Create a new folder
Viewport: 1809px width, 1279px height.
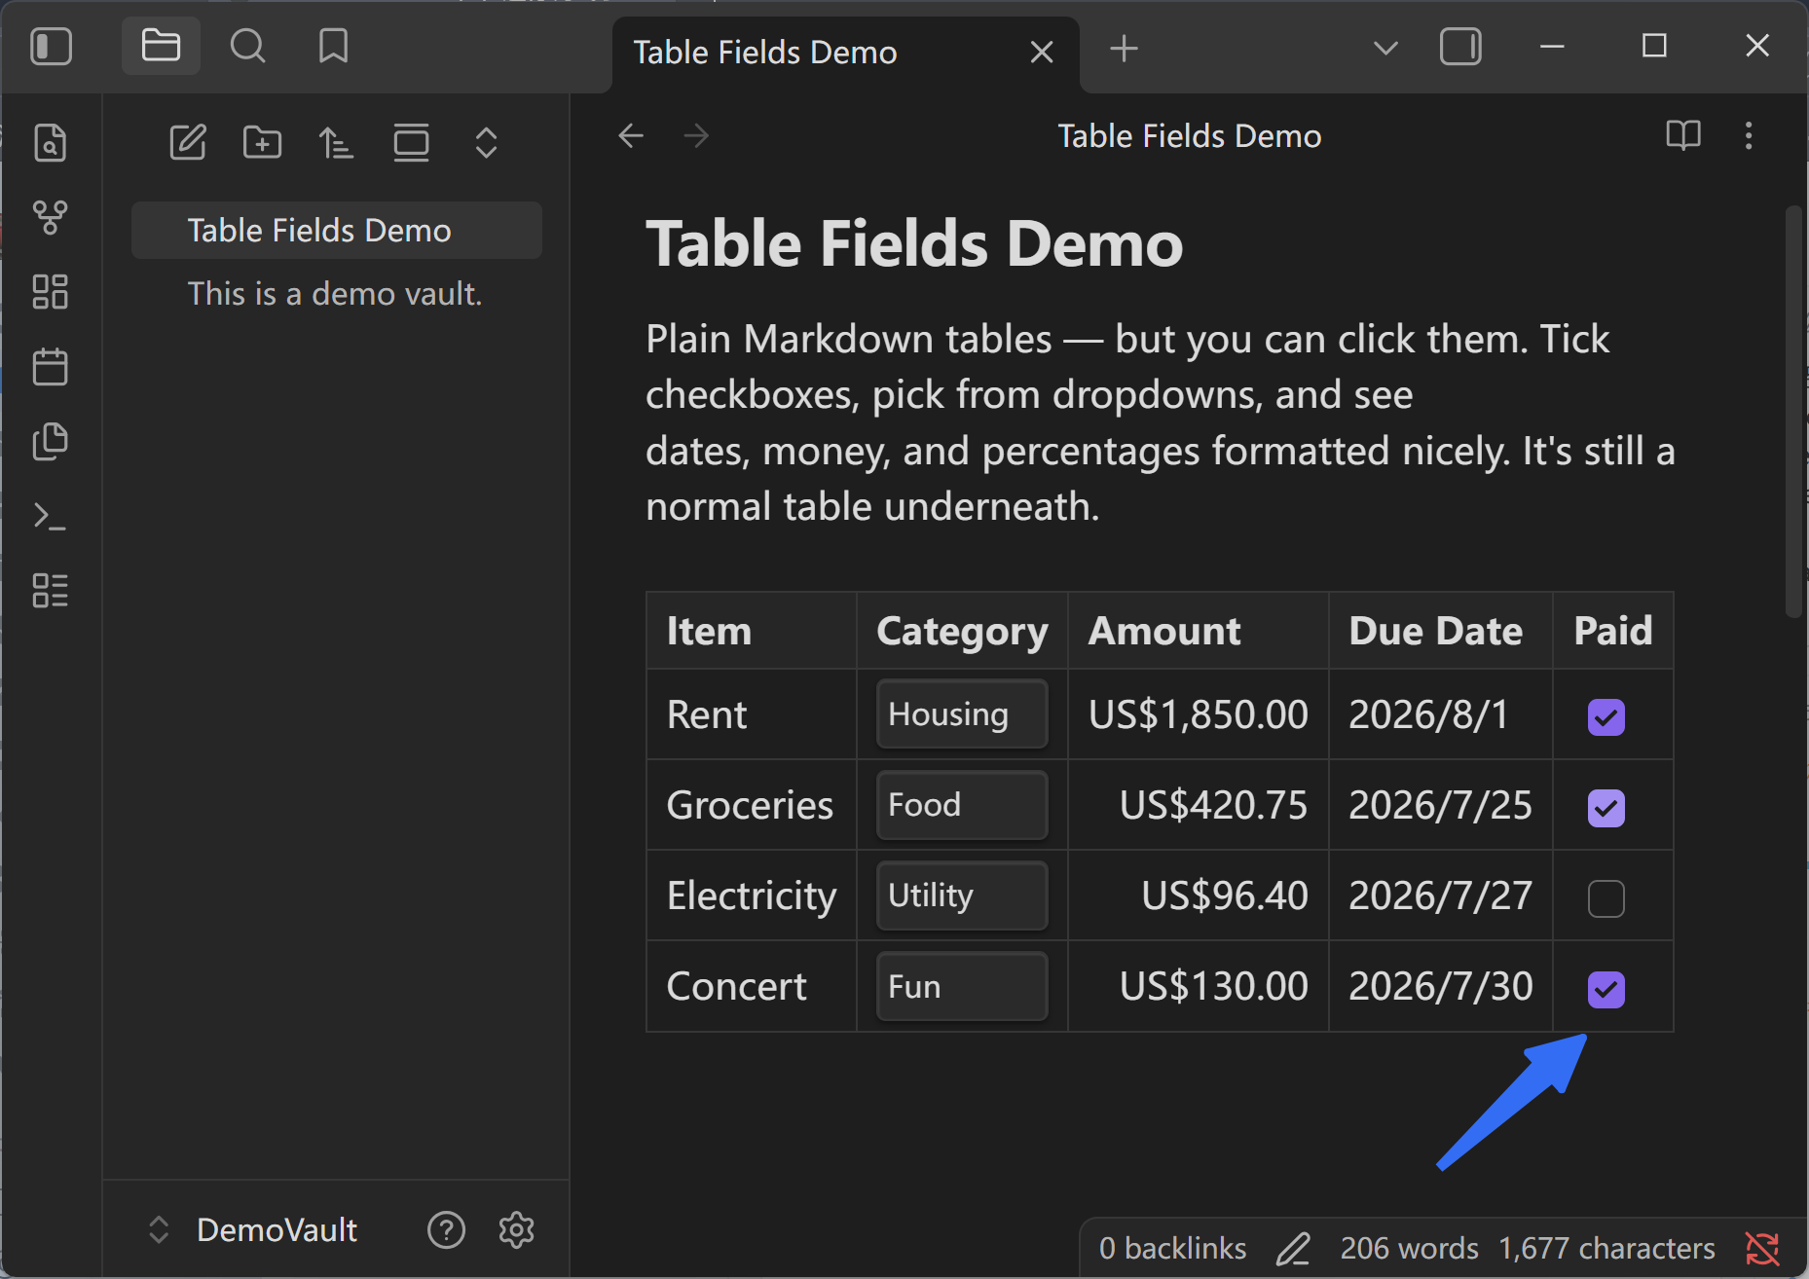coord(262,143)
